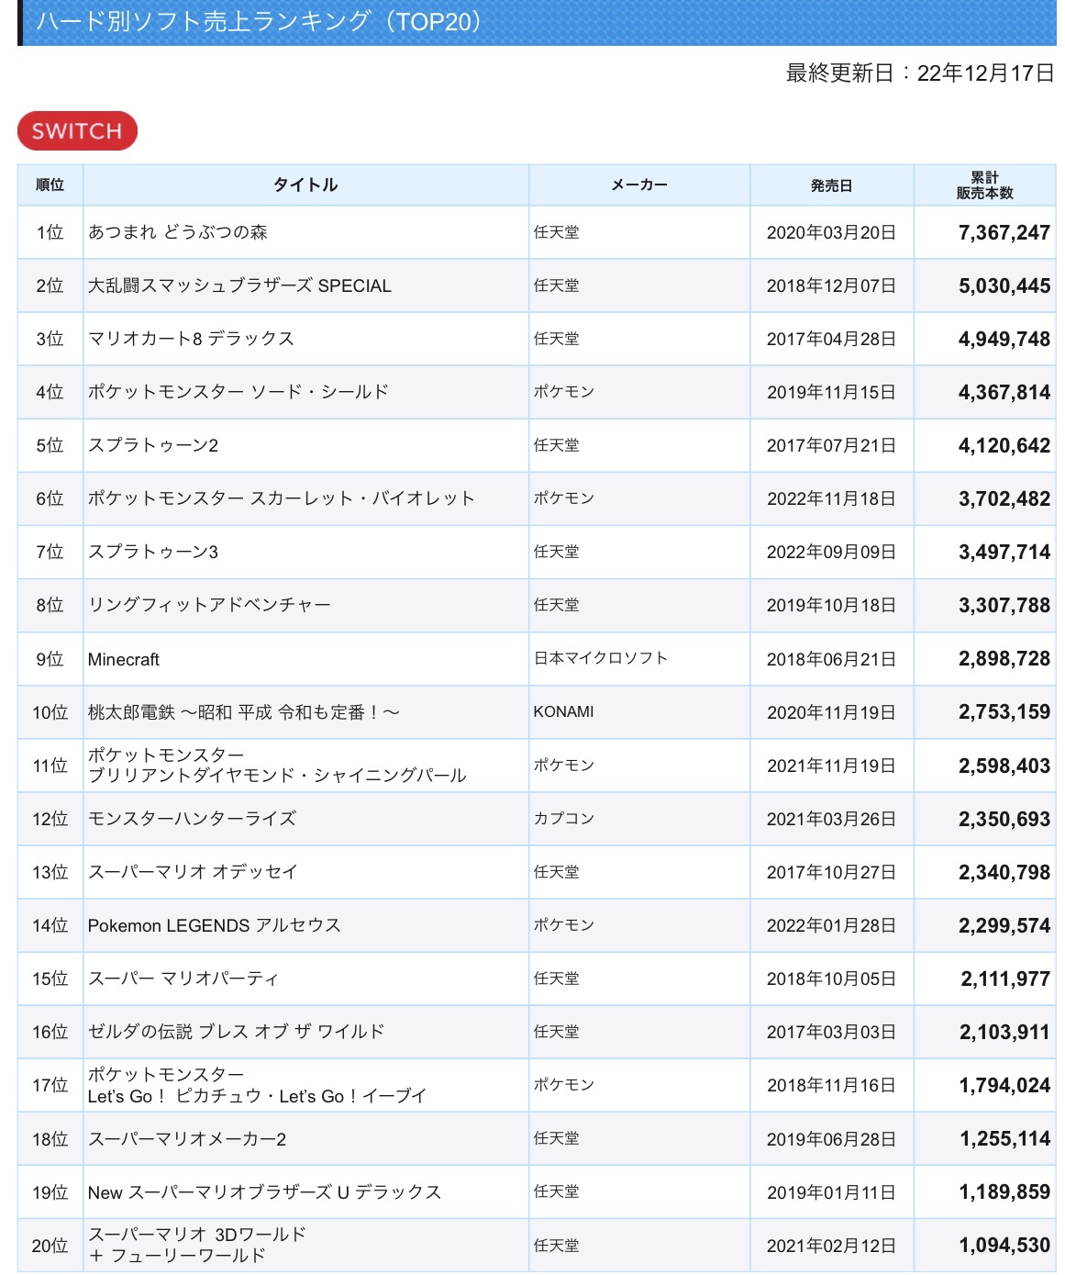Select モンスターハンターライズ title

(x=192, y=819)
